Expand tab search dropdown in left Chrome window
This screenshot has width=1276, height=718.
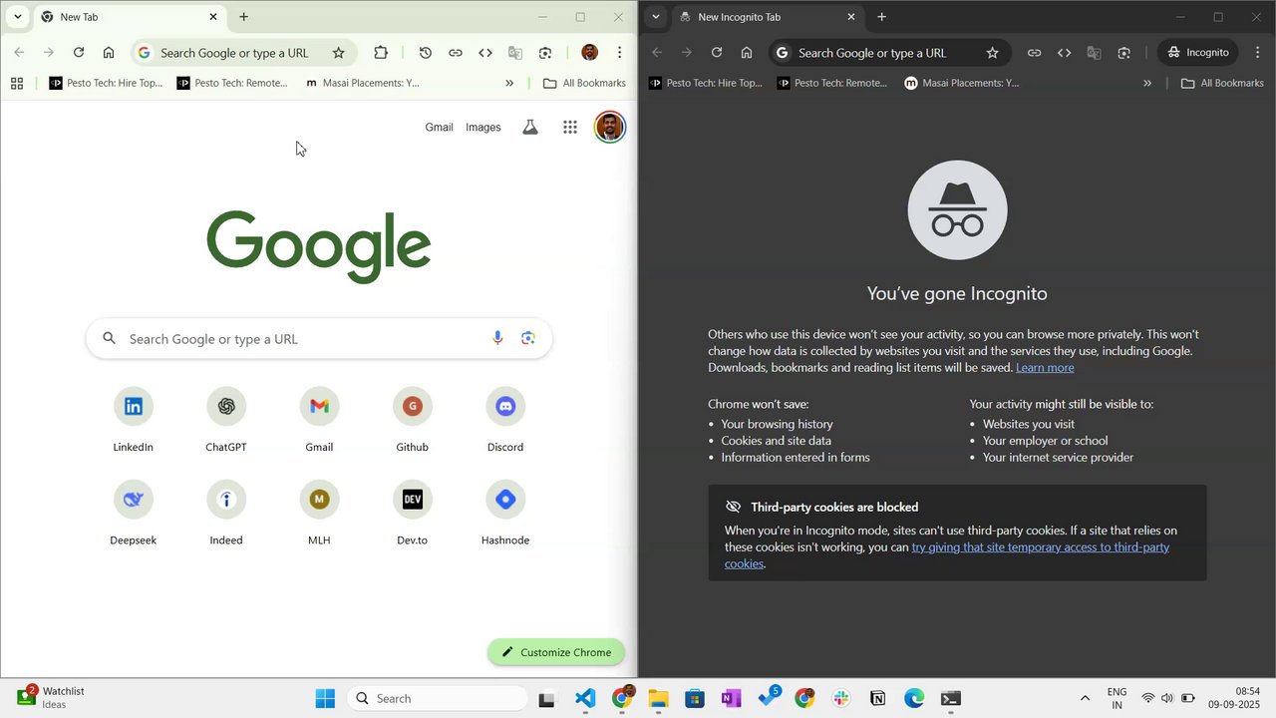[17, 17]
